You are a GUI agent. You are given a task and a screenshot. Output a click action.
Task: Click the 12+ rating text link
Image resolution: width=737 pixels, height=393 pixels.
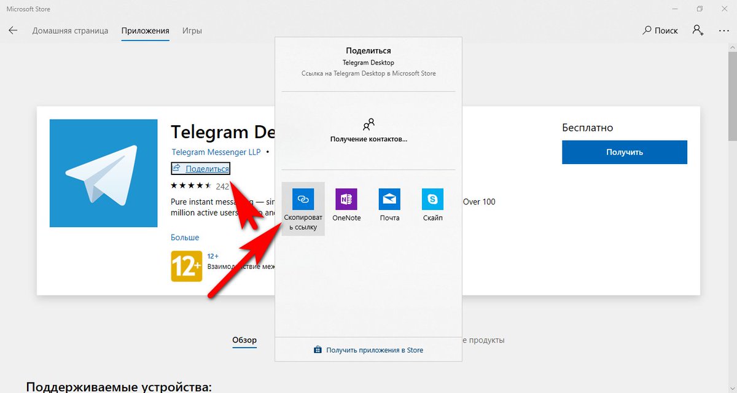click(213, 256)
